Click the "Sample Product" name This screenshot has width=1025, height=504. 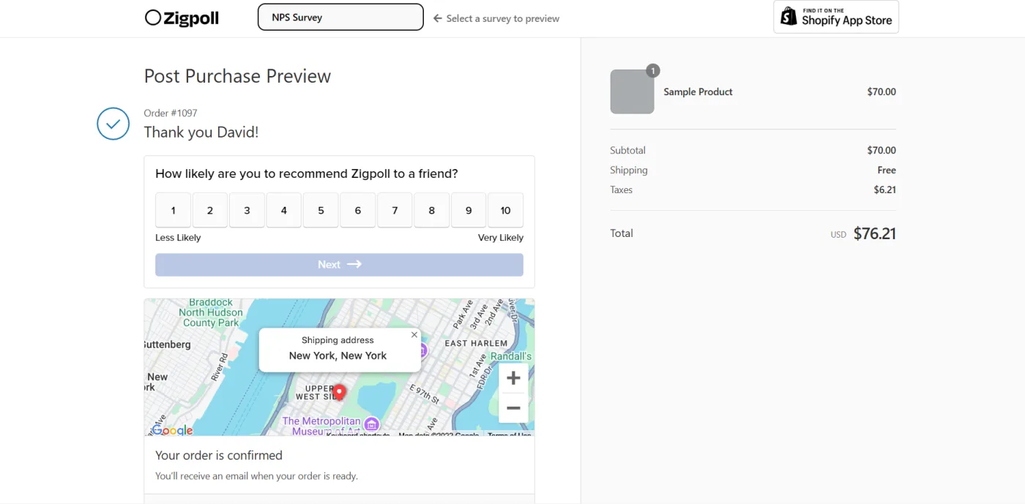point(698,91)
